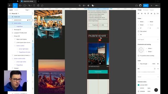The height and width of the screenshot is (94, 168).
Task: Click the rotation angle input field
Action: pos(142,28)
